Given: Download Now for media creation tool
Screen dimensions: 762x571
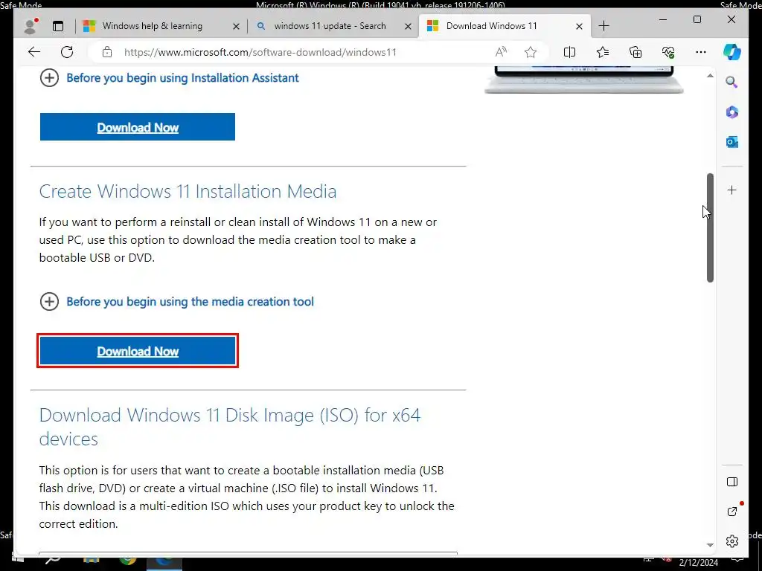Looking at the screenshot, I should [x=138, y=351].
